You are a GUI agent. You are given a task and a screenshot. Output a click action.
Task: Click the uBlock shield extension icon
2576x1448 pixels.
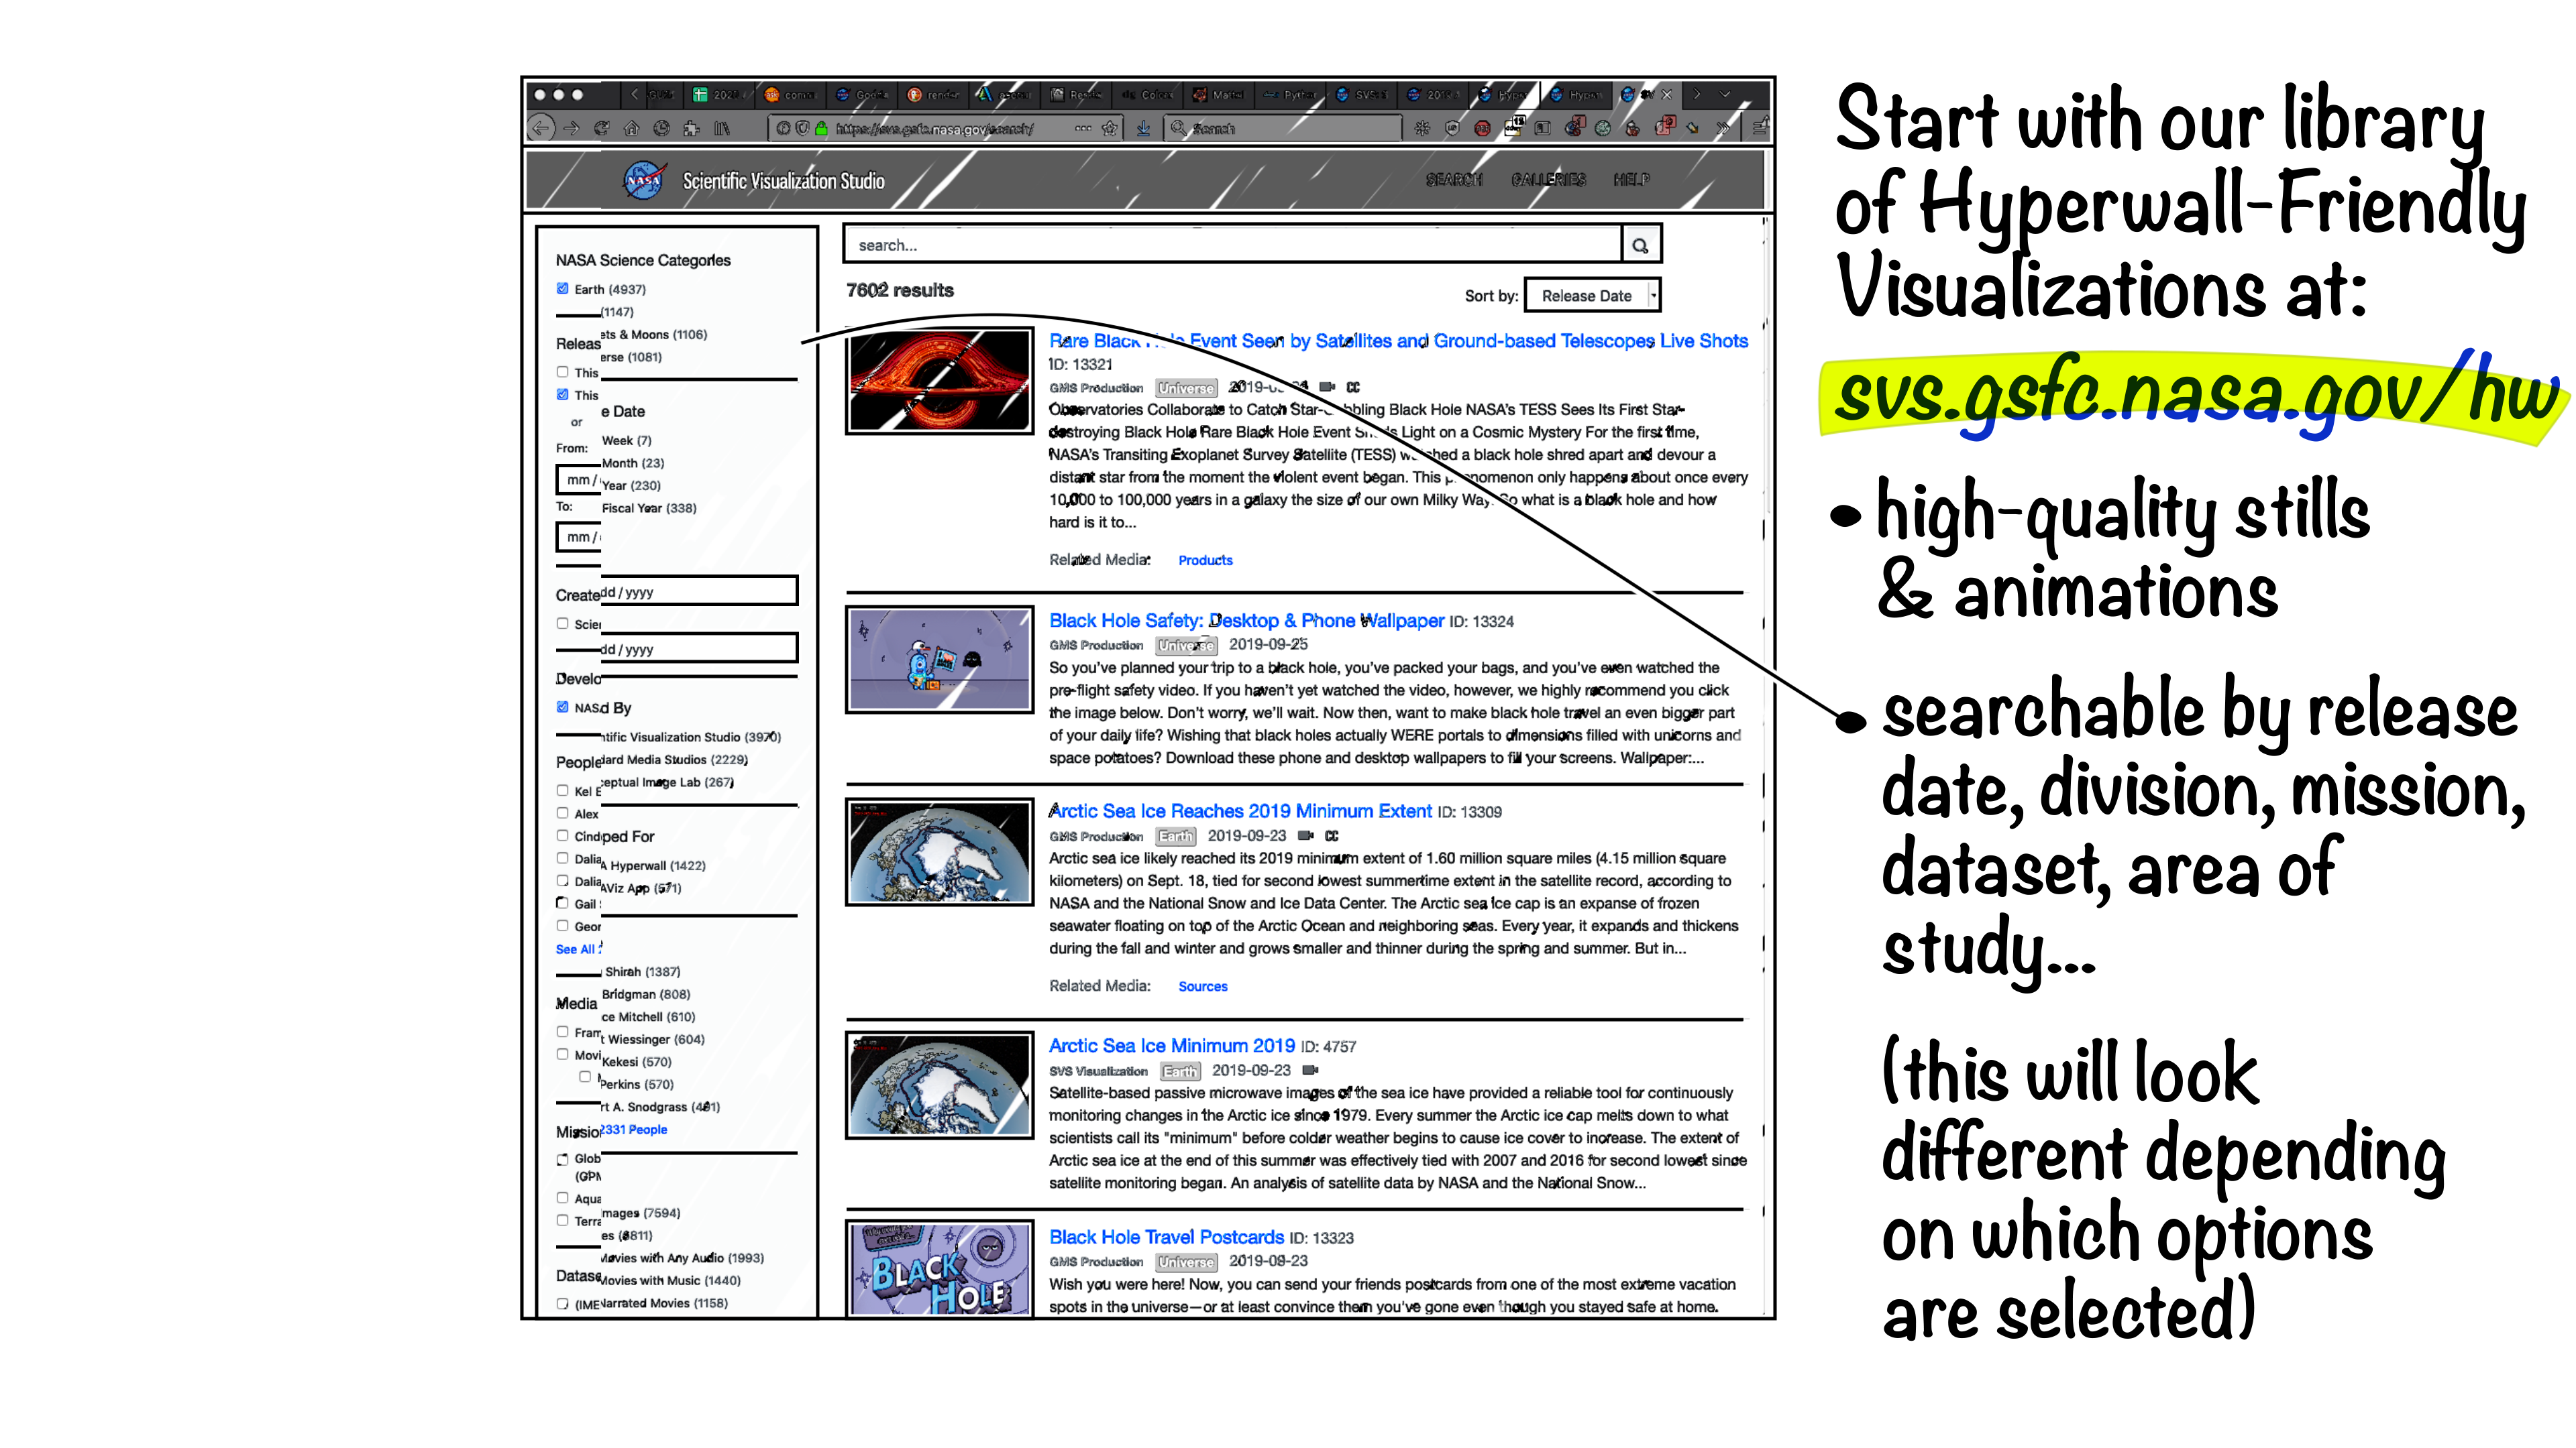point(1452,128)
